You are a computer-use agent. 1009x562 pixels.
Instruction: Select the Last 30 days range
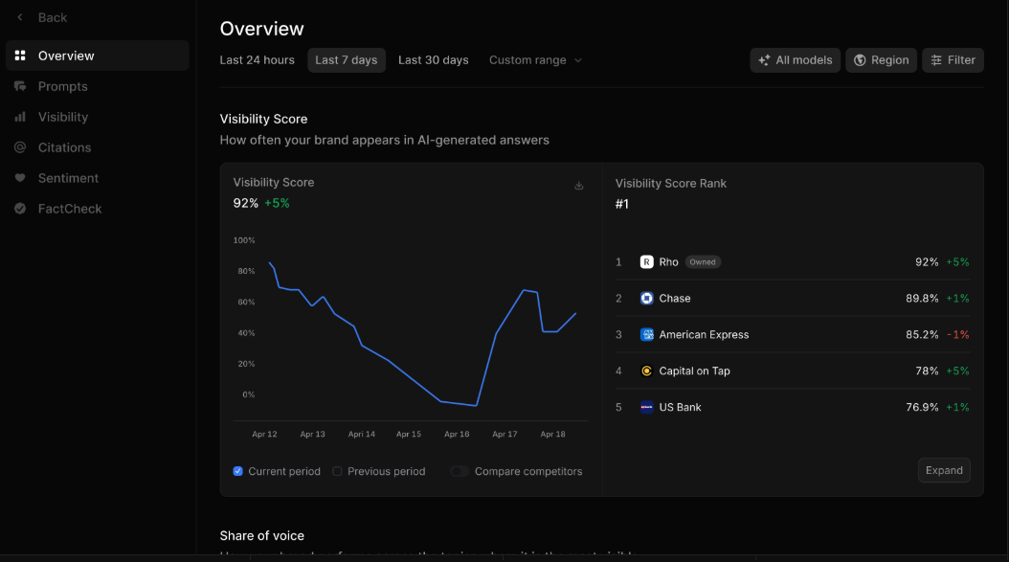click(x=433, y=60)
